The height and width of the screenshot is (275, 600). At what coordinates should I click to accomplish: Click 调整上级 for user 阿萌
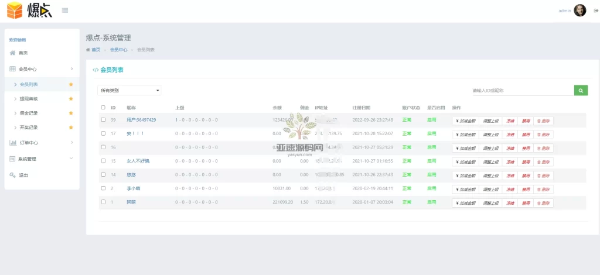490,203
